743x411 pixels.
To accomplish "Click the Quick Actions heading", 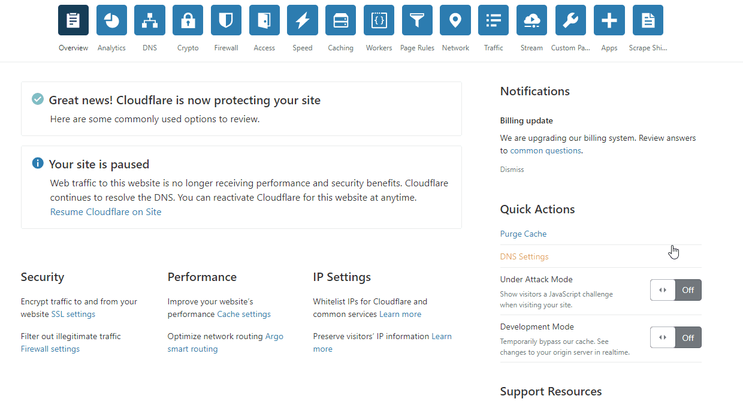I will [x=537, y=209].
